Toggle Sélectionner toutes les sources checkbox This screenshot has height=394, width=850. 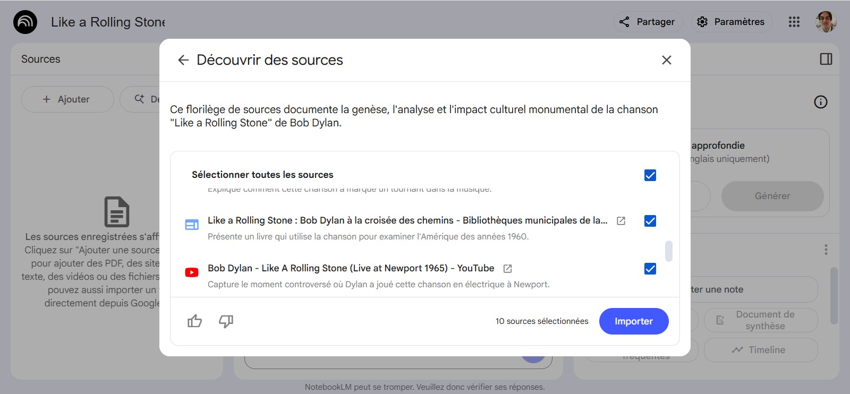click(650, 175)
